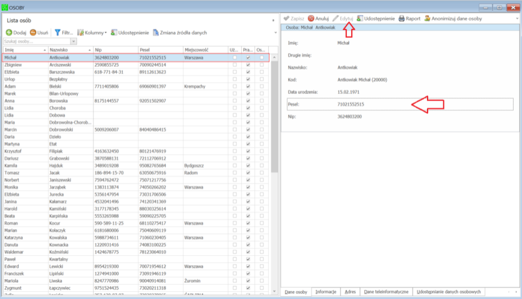Click the Dodaj add person icon
Image resolution: width=522 pixels, height=299 pixels.
point(9,32)
